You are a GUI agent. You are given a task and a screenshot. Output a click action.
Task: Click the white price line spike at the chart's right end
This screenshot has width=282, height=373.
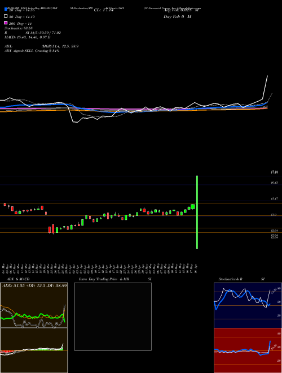(x=265, y=87)
